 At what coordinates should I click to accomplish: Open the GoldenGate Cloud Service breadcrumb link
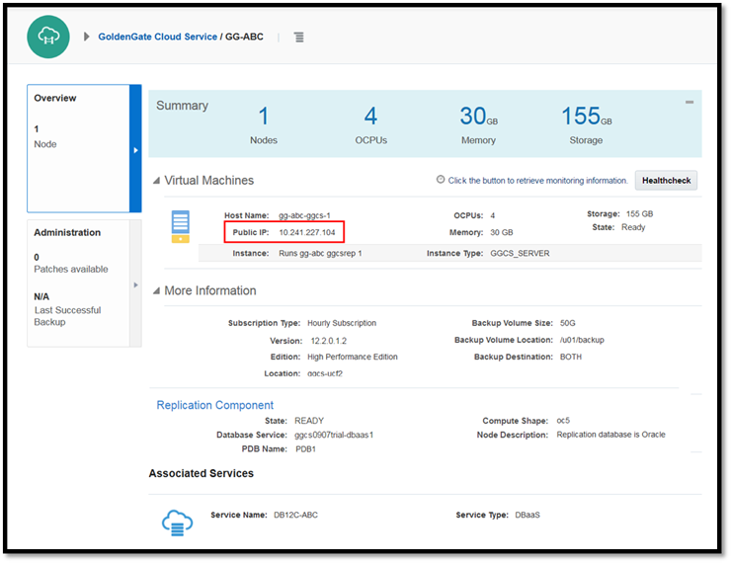point(157,37)
